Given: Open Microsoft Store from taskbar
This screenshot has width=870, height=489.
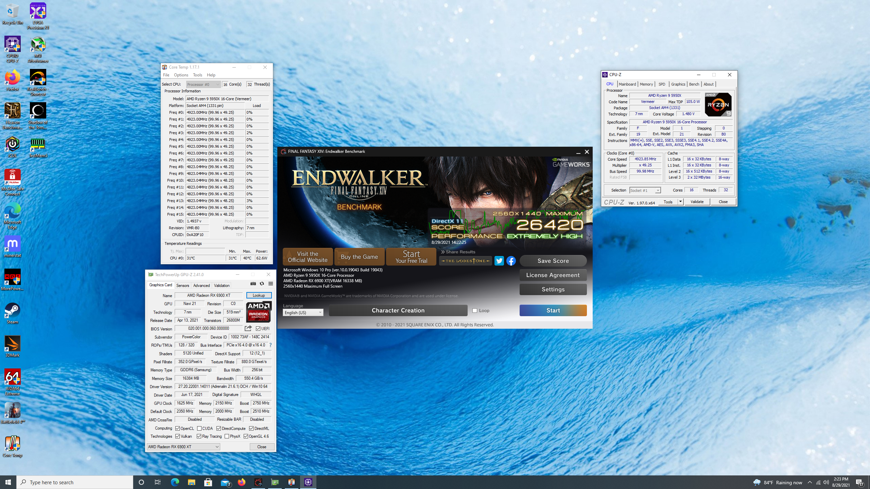Looking at the screenshot, I should (208, 482).
